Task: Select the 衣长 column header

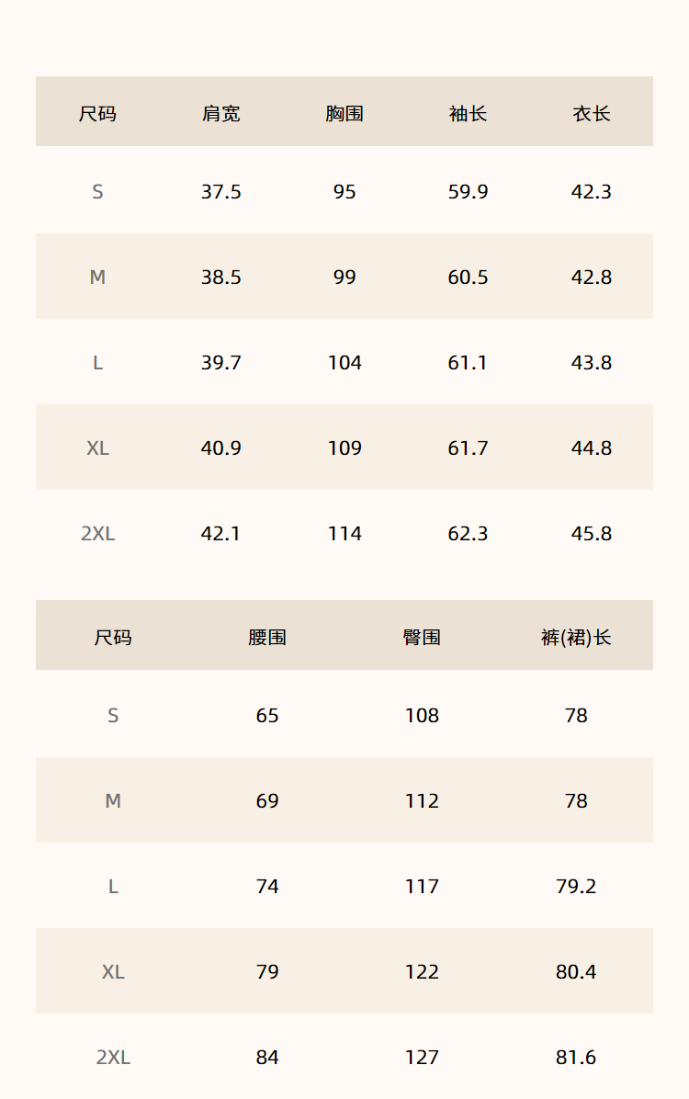Action: (591, 114)
